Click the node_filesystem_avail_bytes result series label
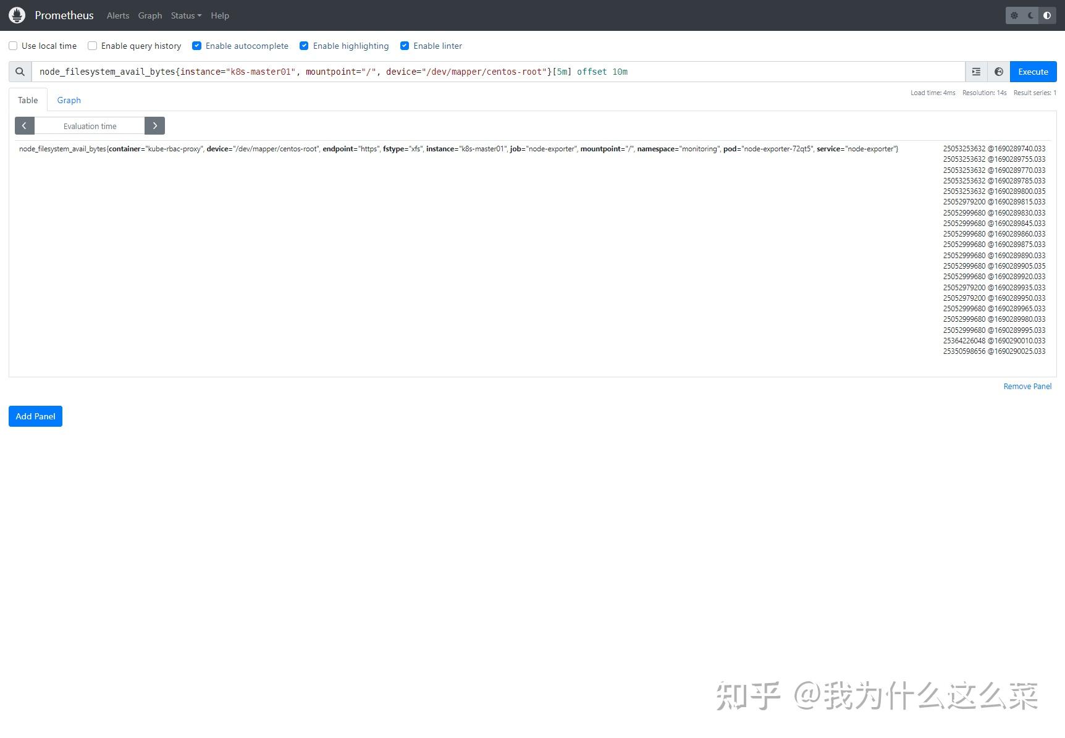Image resolution: width=1065 pixels, height=738 pixels. [458, 149]
